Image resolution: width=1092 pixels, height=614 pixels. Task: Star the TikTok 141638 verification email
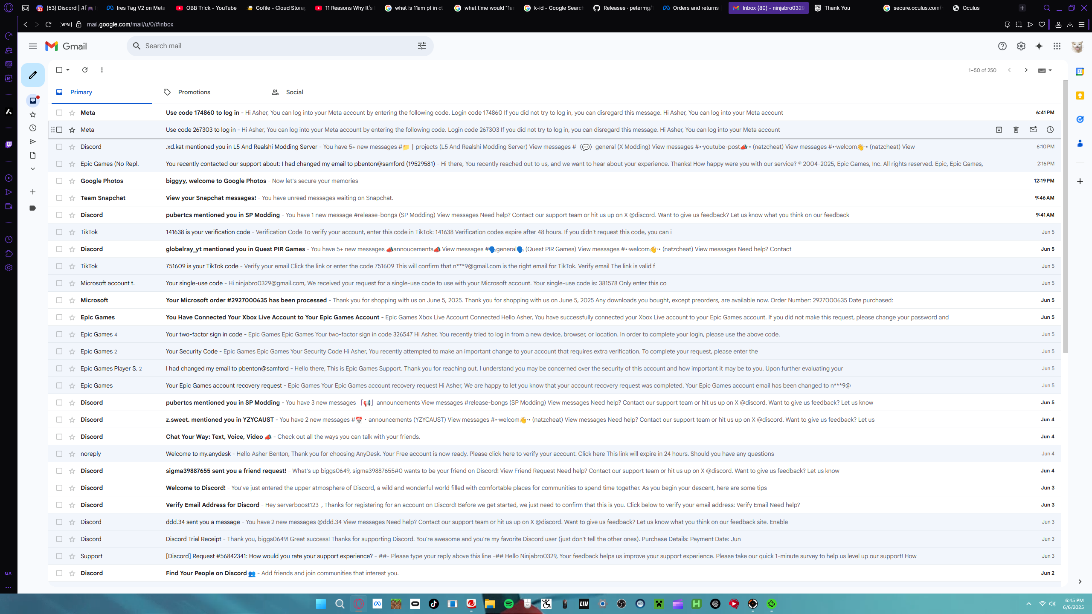pos(72,232)
